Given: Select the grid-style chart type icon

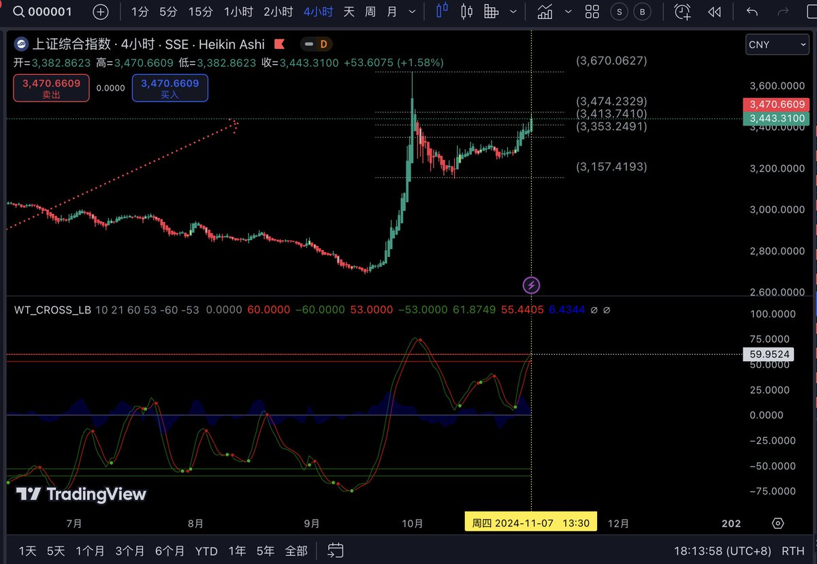Looking at the screenshot, I should coord(491,11).
